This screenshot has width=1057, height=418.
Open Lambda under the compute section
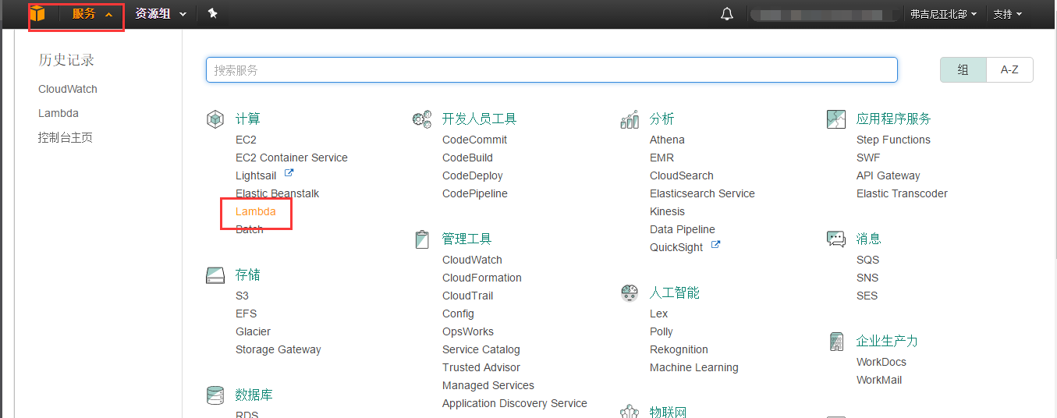coord(256,211)
